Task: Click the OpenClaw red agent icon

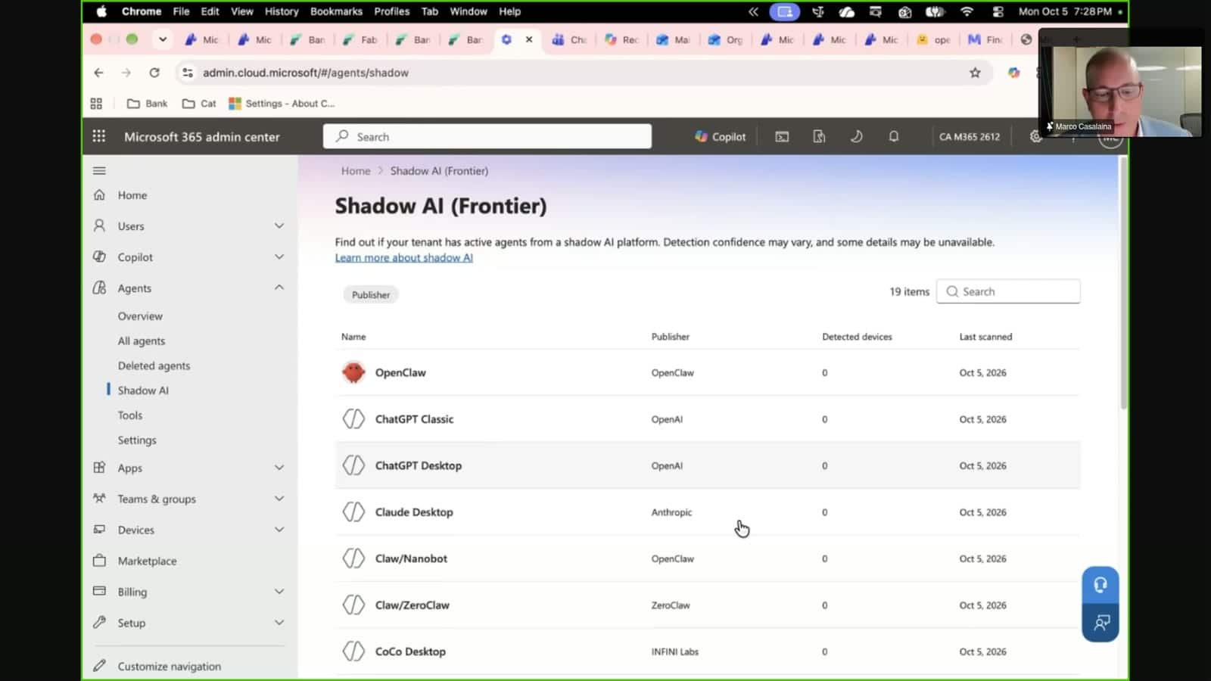Action: (x=353, y=372)
